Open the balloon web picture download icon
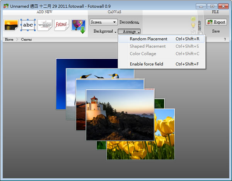This screenshot has width=232, height=181. 79,26
